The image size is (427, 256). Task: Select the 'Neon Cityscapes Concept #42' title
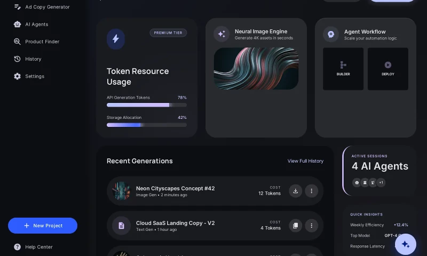176,188
